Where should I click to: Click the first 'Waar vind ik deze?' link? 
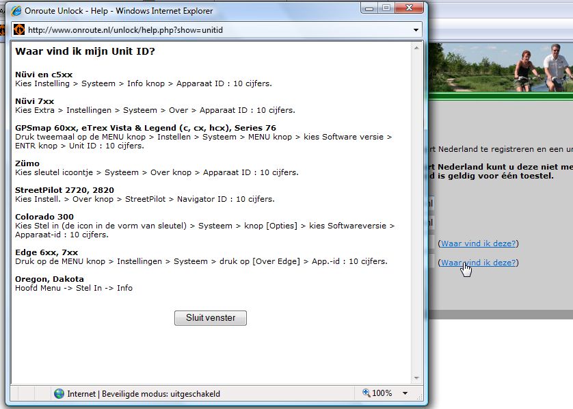[479, 243]
